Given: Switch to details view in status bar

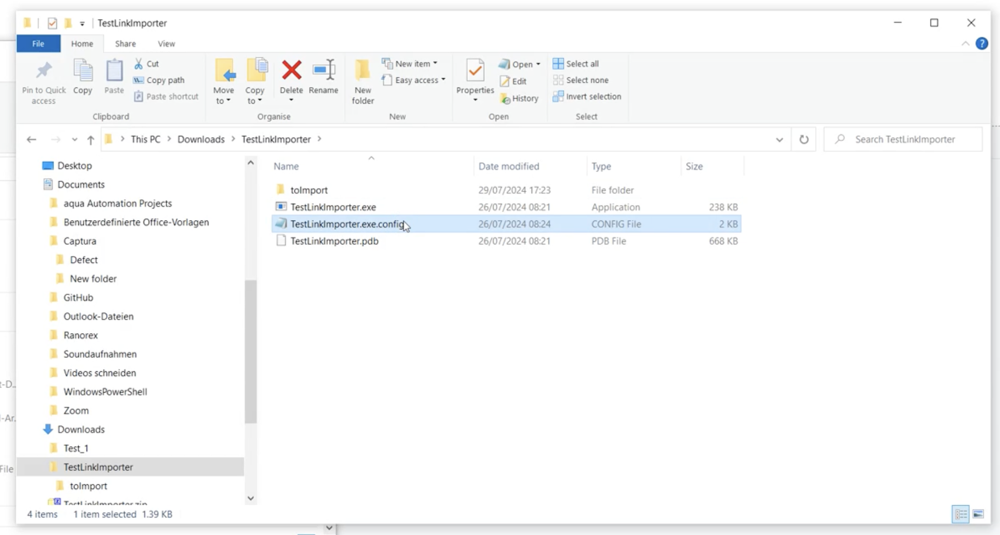Looking at the screenshot, I should pyautogui.click(x=960, y=514).
